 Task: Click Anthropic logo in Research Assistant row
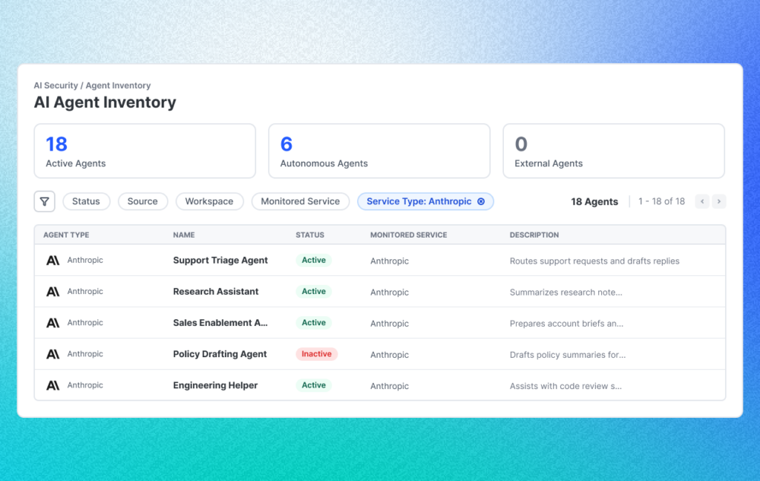coord(53,292)
